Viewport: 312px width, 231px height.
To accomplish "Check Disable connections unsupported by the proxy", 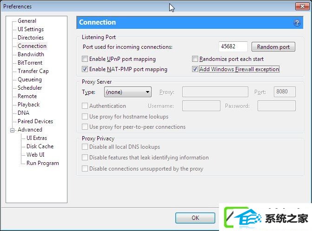I will point(85,169).
